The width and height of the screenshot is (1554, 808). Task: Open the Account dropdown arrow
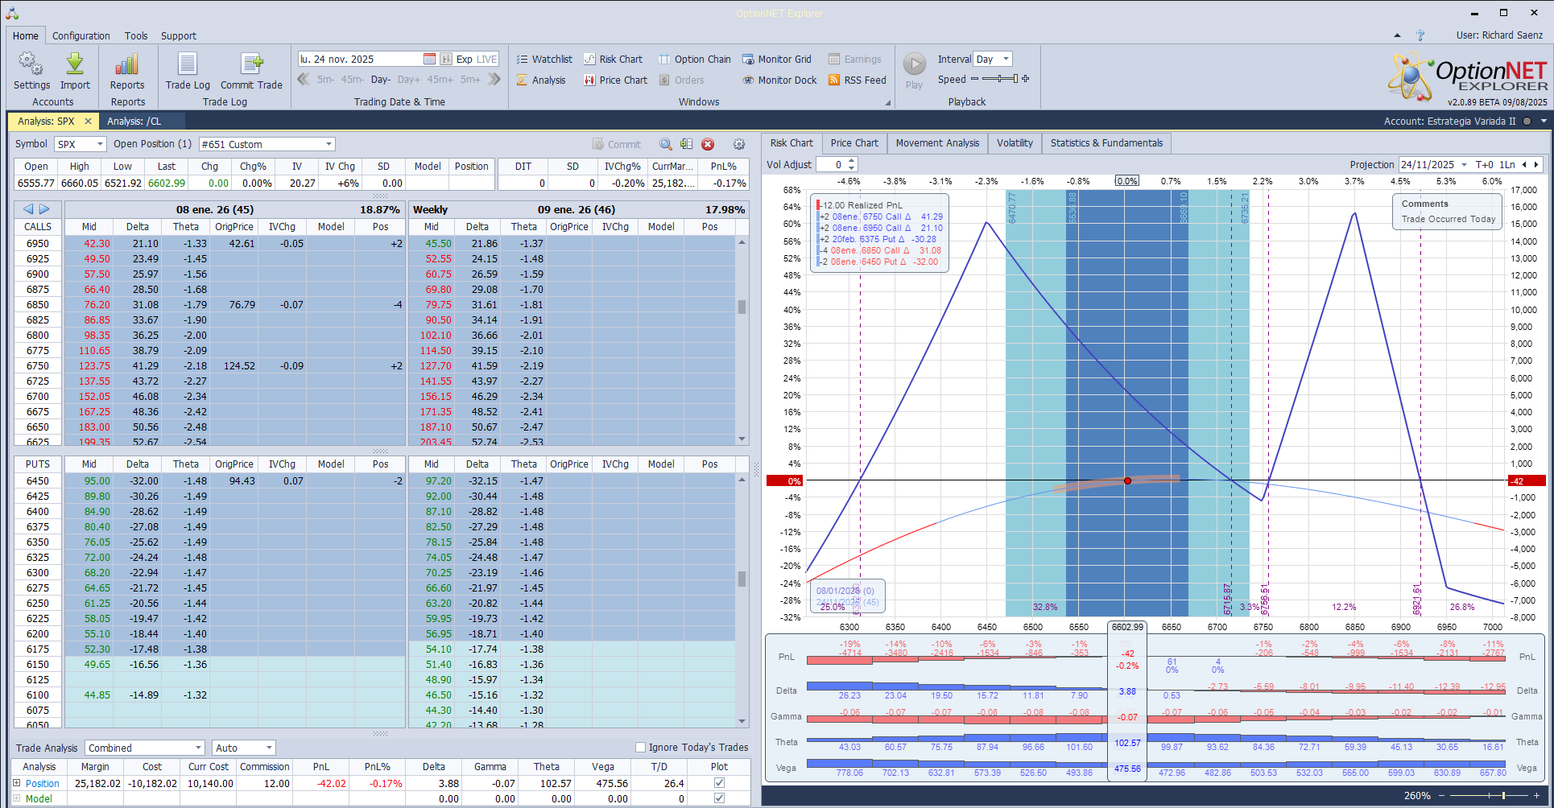(1544, 122)
